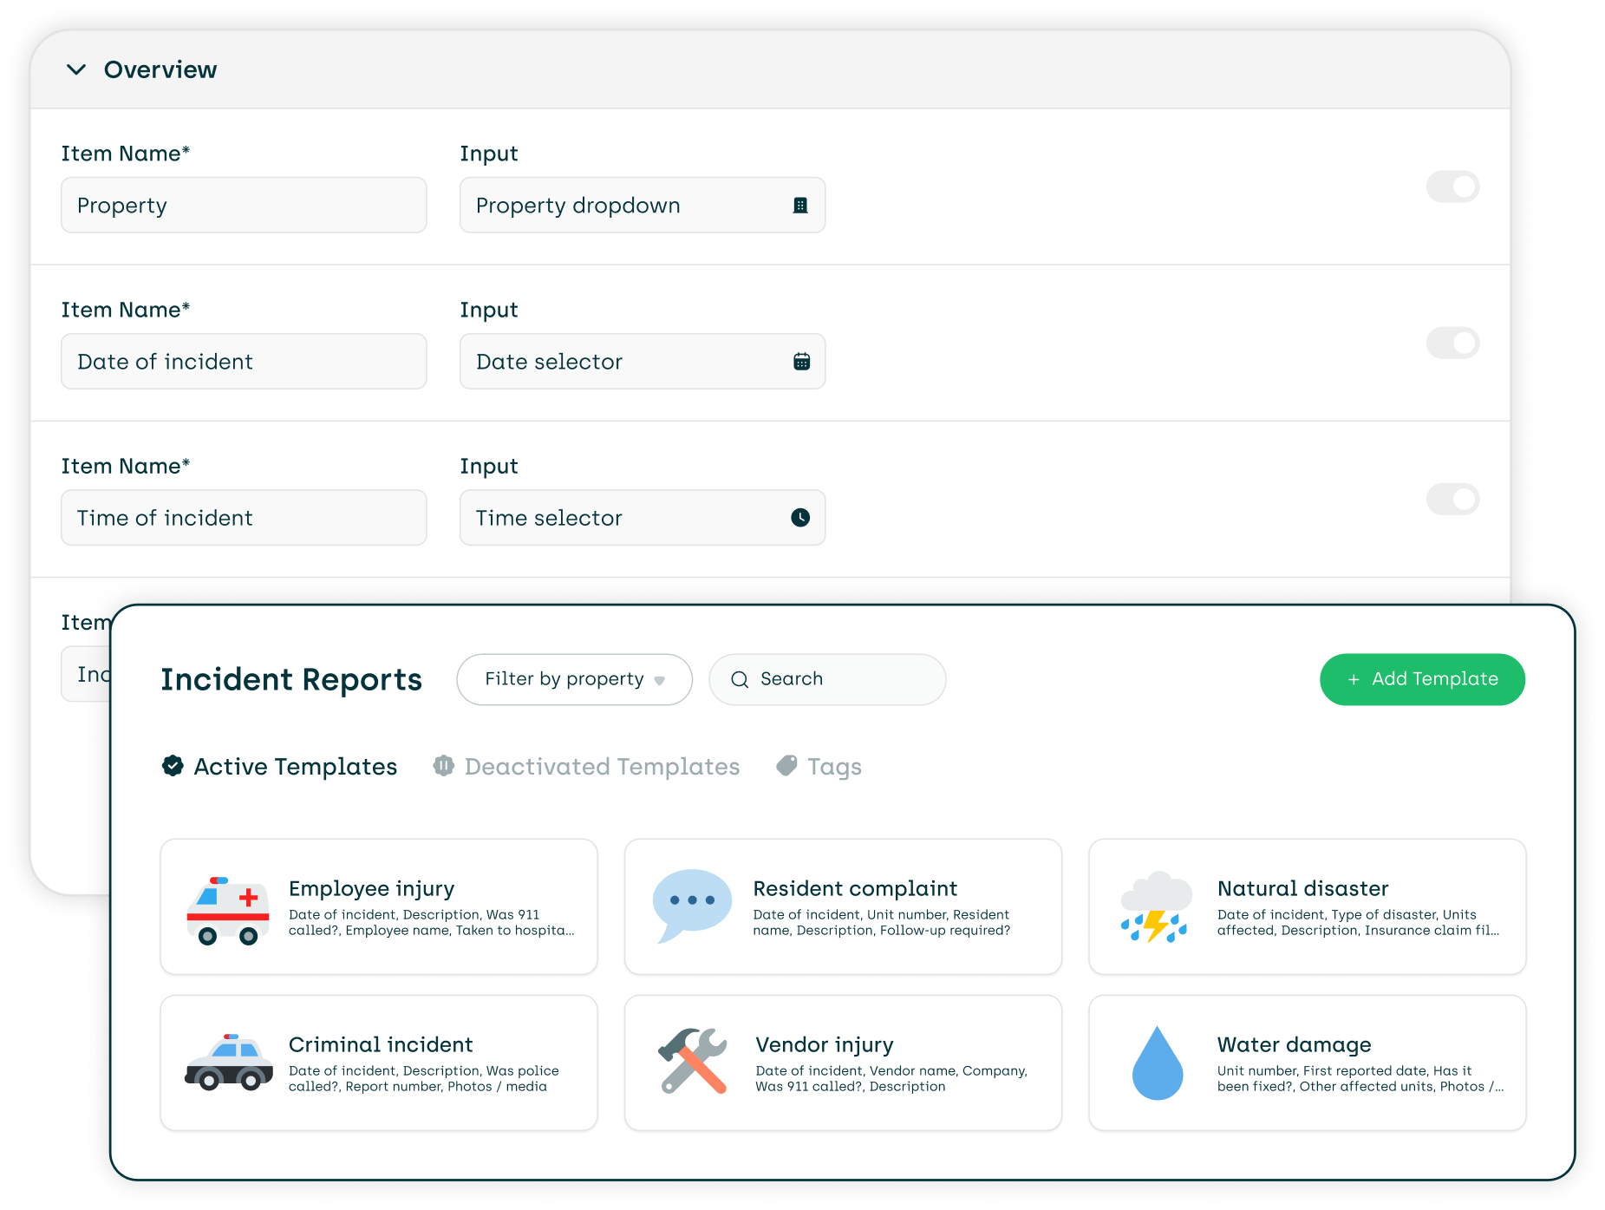Click the Overview section title

pos(160,69)
